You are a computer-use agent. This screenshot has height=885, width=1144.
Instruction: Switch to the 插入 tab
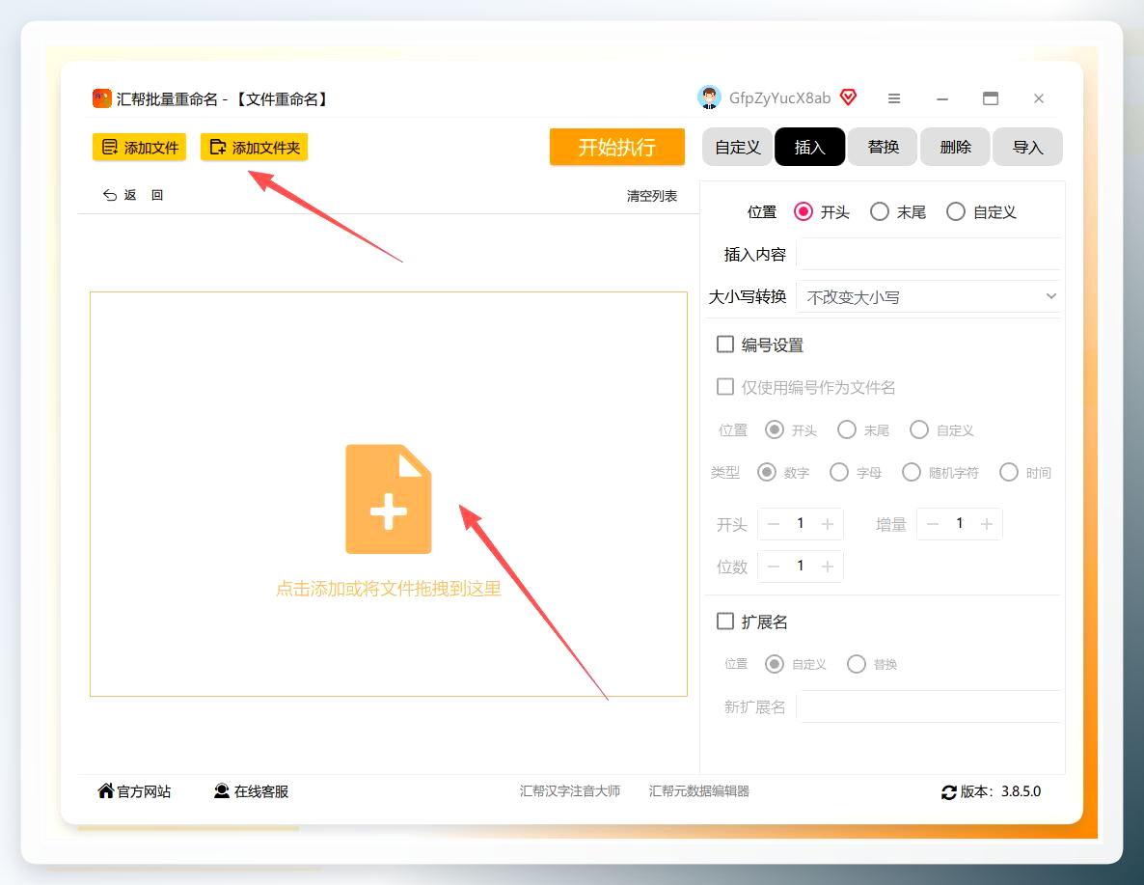coord(810,147)
